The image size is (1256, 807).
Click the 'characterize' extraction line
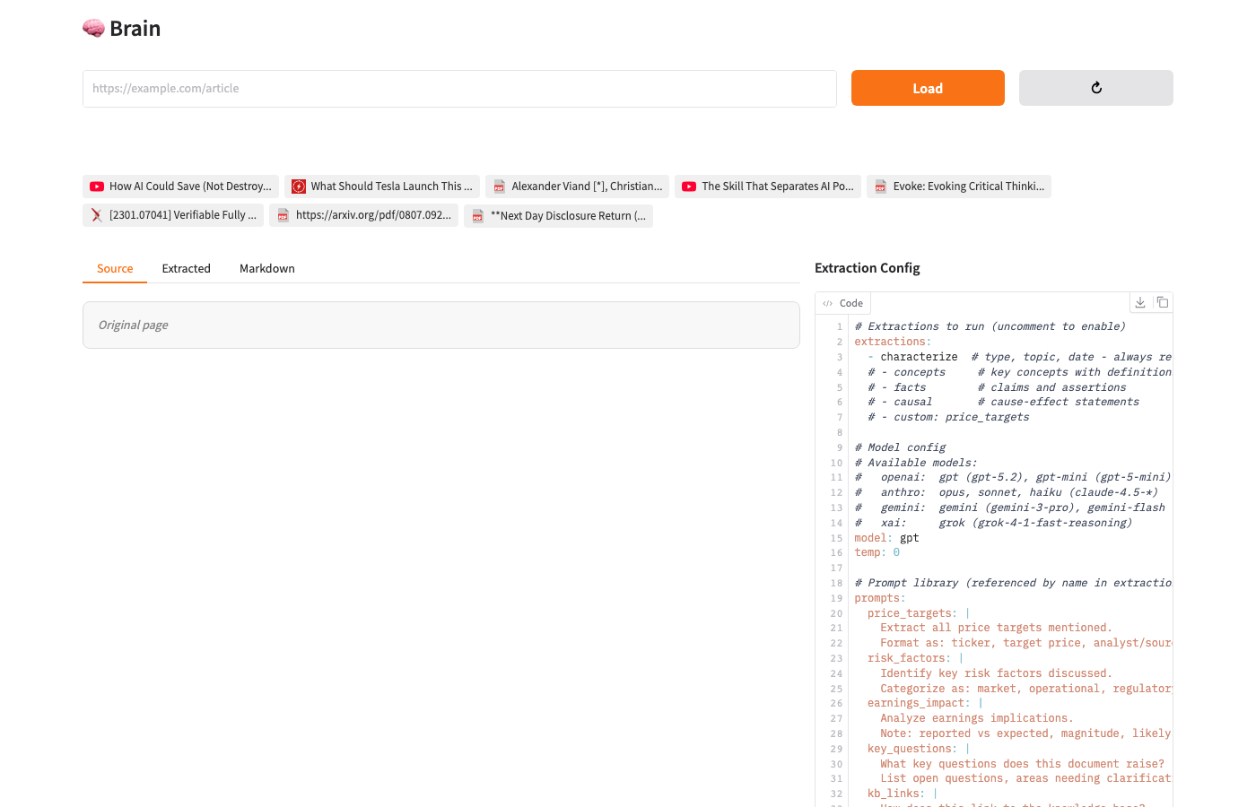(x=919, y=357)
